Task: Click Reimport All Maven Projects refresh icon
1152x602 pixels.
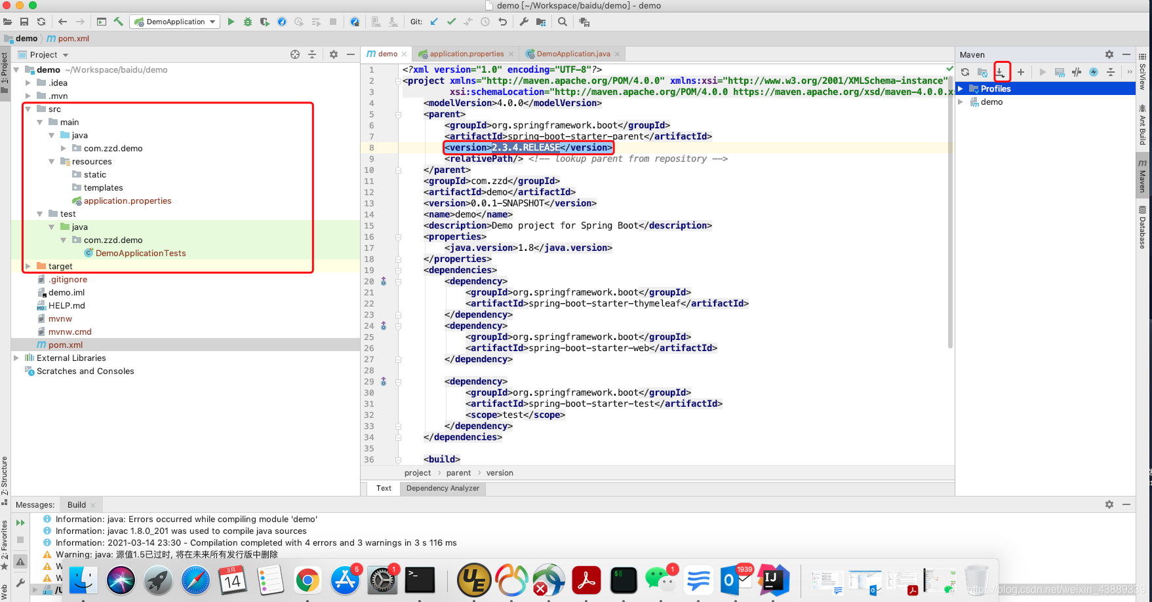Action: [x=965, y=72]
